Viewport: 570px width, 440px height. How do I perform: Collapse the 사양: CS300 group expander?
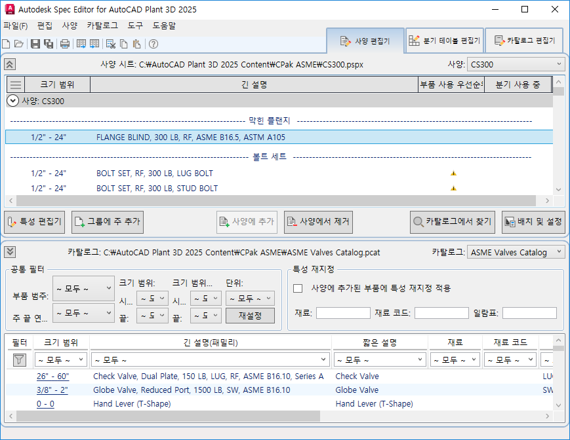coord(12,100)
